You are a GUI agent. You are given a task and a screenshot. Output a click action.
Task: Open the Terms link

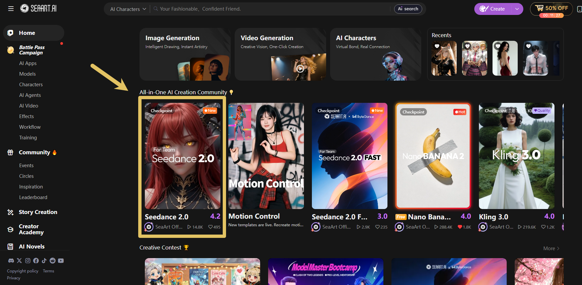click(48, 271)
